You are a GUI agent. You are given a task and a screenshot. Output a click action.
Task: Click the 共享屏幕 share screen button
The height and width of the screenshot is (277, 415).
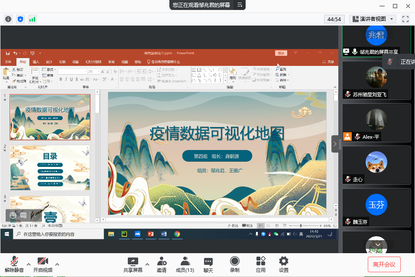[x=133, y=264]
